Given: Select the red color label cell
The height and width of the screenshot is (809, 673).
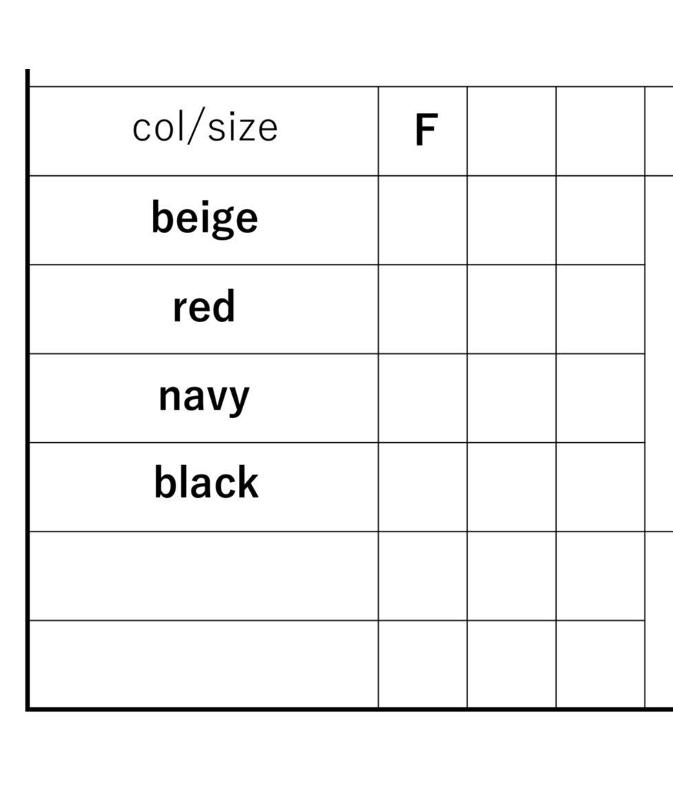Looking at the screenshot, I should tap(204, 309).
